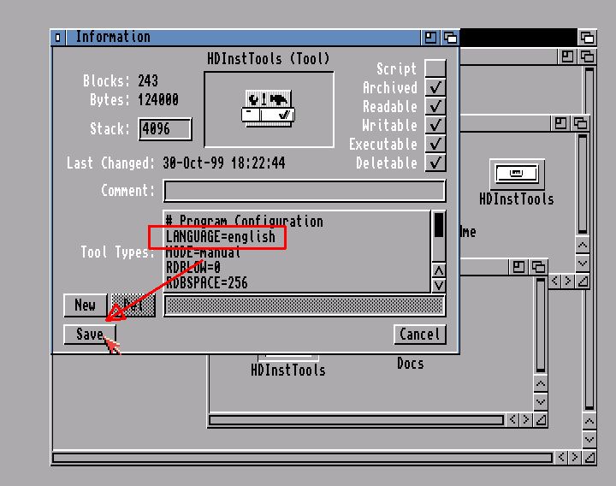
Task: Click the HDInstTools tool icon image in Information
Action: pos(269,109)
